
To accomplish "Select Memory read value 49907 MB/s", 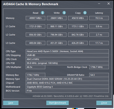I will (x=35, y=18).
